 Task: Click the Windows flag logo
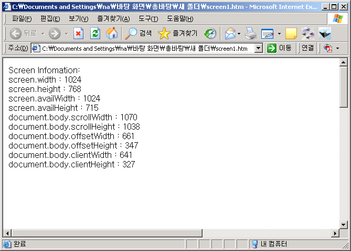pos(338,19)
